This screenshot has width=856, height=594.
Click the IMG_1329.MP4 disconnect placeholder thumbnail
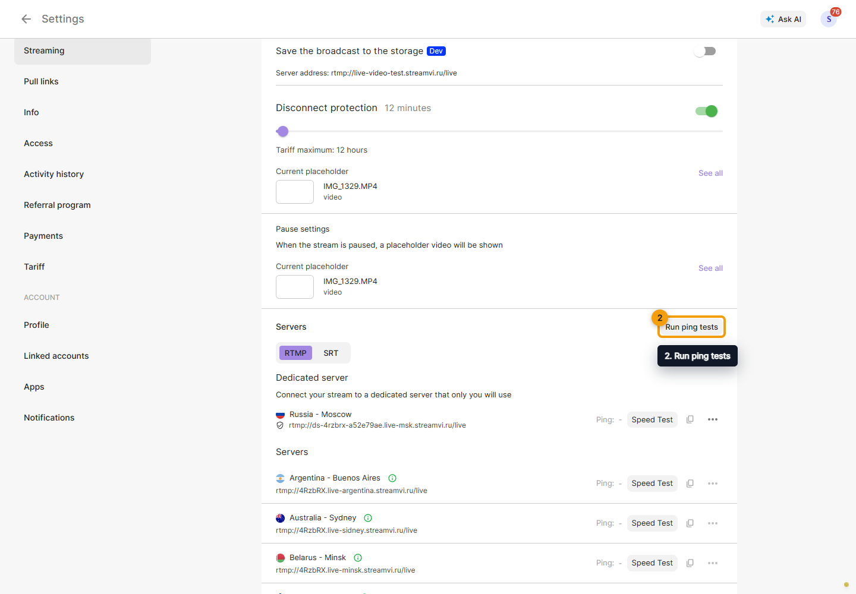pos(295,192)
